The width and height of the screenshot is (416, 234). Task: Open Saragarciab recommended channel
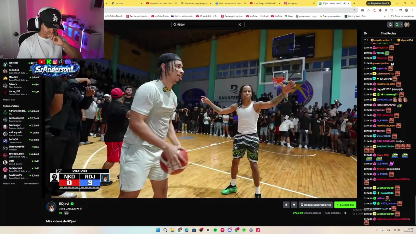21,169
